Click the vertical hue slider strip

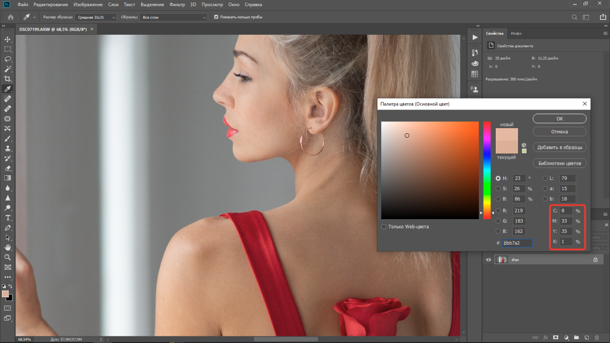click(487, 170)
